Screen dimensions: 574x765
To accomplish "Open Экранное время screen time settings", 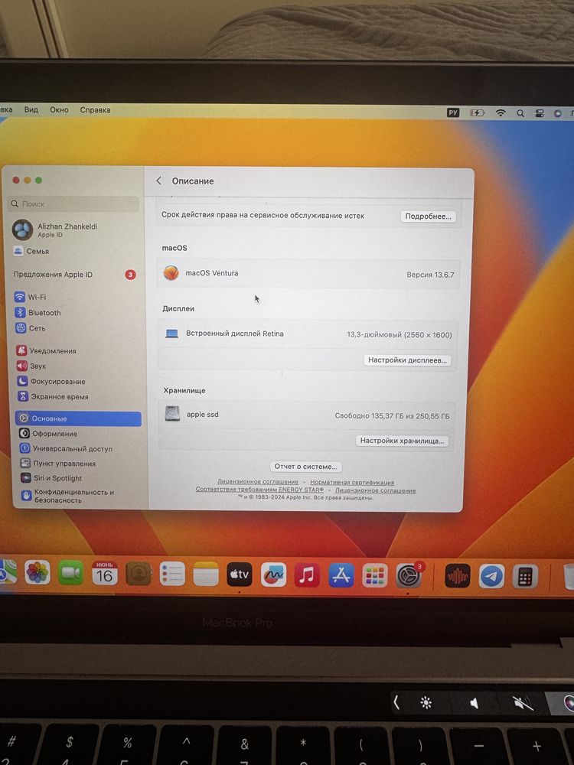I will point(54,396).
